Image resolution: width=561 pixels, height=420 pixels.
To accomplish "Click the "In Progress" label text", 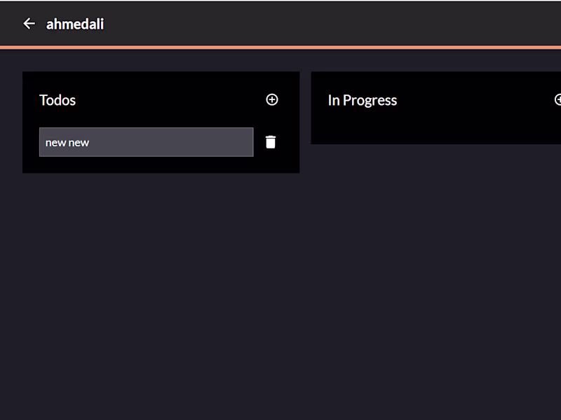I will tap(362, 100).
